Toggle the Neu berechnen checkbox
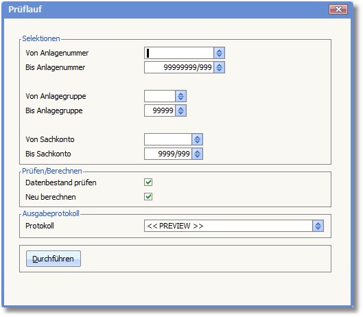The image size is (363, 317). click(x=148, y=197)
